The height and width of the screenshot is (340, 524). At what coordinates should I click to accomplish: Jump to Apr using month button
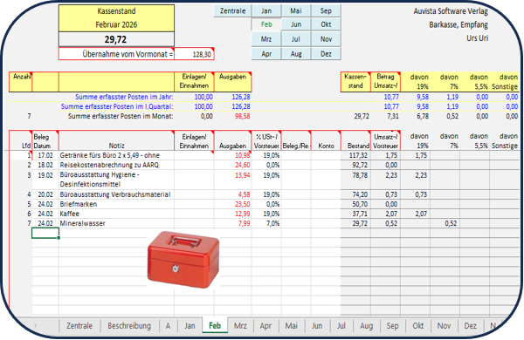point(266,54)
